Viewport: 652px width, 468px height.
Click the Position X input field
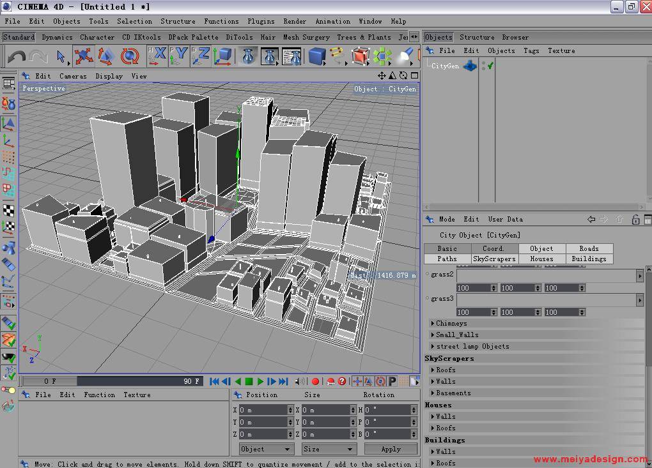pyautogui.click(x=264, y=410)
